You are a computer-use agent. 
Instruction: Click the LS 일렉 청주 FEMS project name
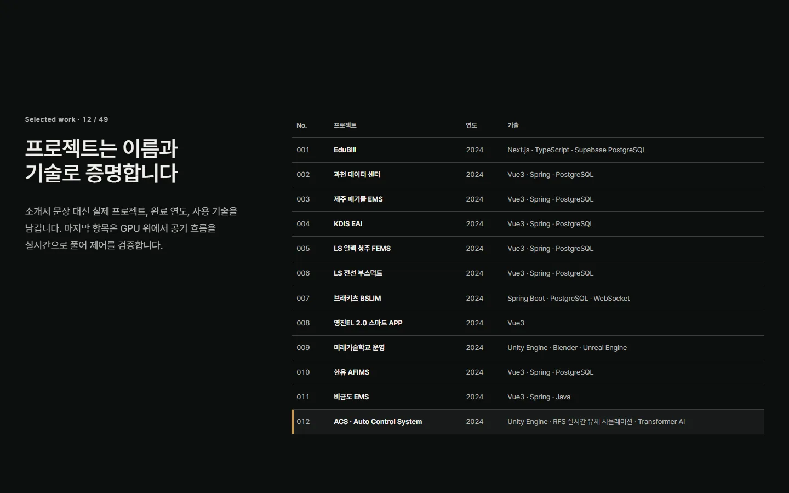point(362,249)
